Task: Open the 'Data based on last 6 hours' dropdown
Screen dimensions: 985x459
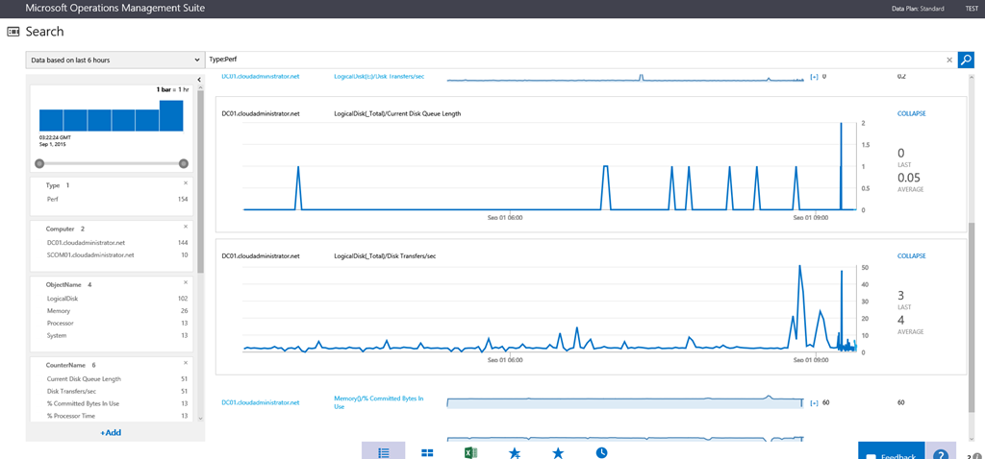Action: point(114,60)
